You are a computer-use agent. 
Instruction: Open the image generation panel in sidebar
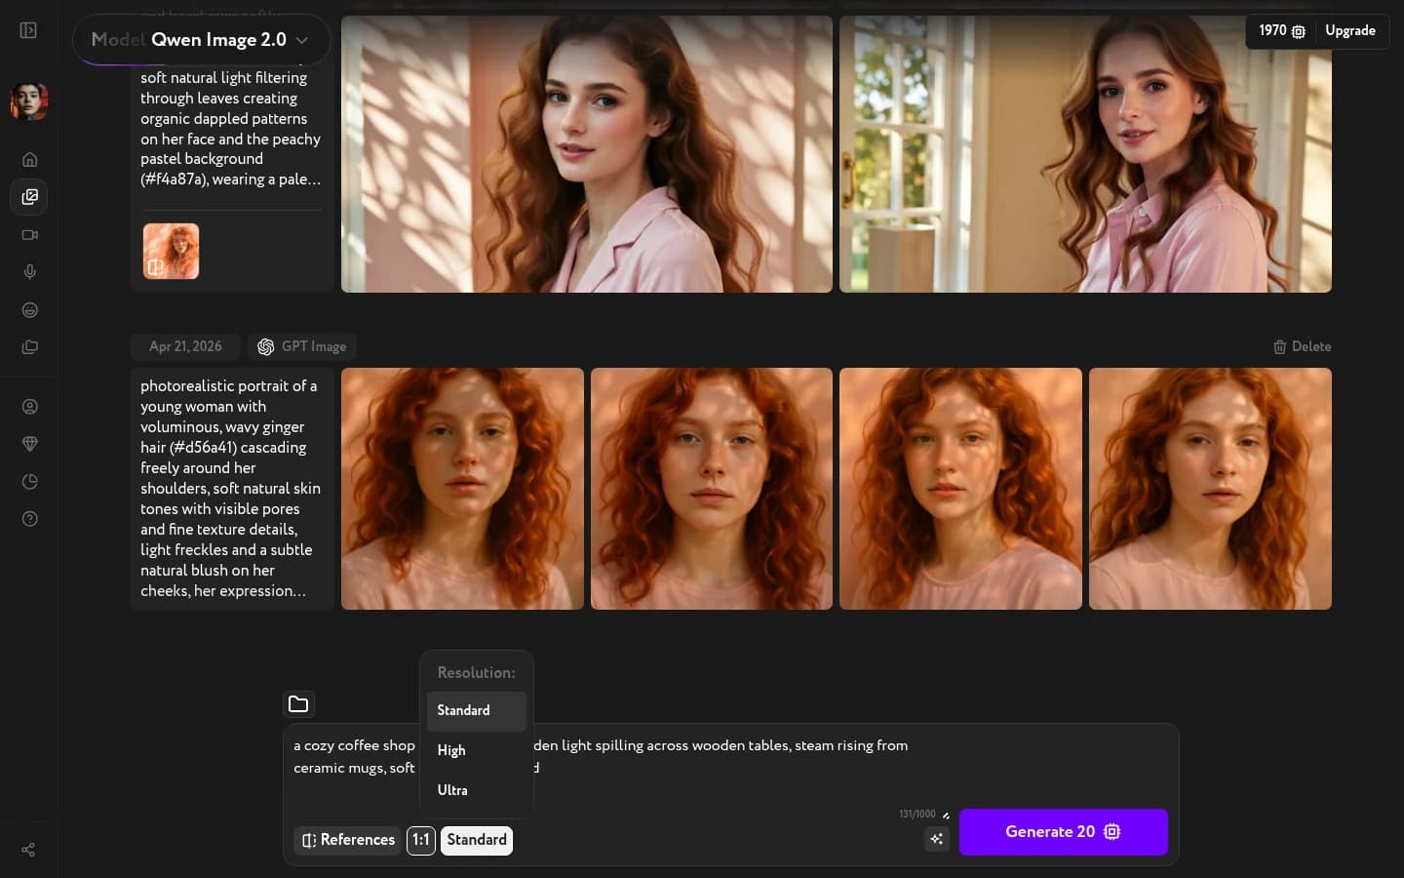29,197
